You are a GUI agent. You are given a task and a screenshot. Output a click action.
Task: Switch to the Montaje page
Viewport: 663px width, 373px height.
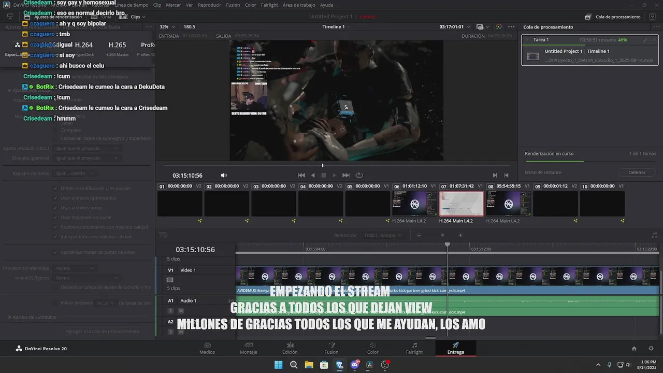click(249, 348)
